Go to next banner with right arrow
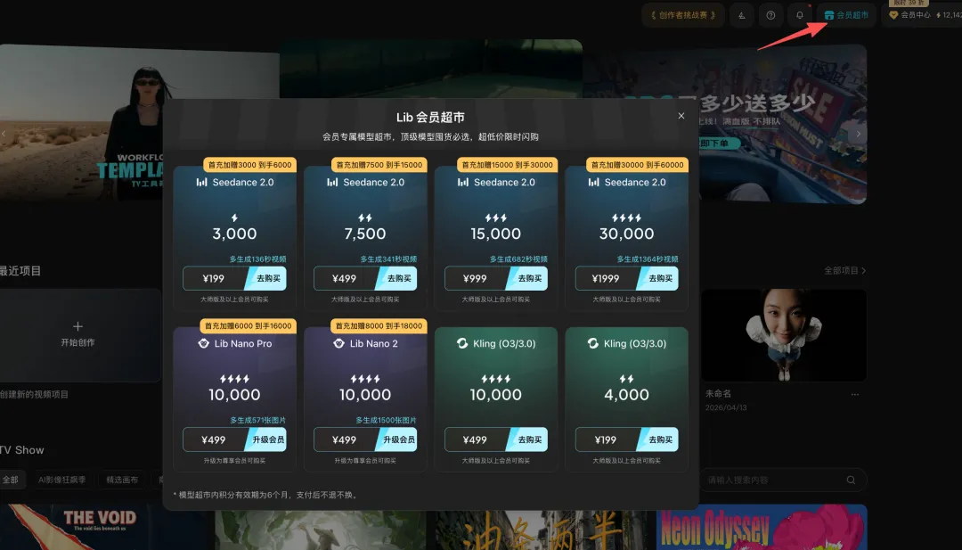The width and height of the screenshot is (962, 550). [x=859, y=133]
